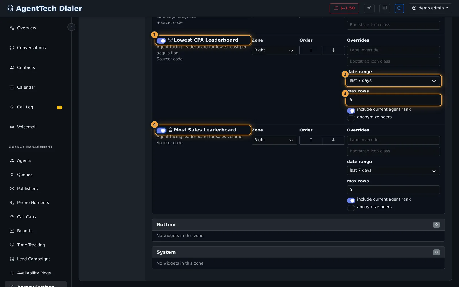The image size is (459, 287).
Task: Disable the Lowest CPA Leaderboard widget
Action: click(x=161, y=41)
